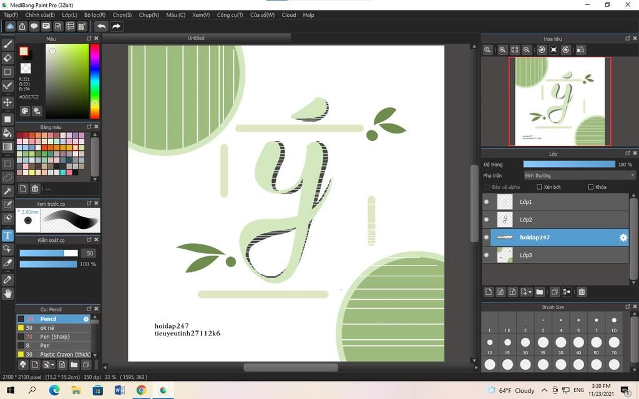Open the Tệp(F) menu
Screen dimensions: 639x399
(11, 15)
